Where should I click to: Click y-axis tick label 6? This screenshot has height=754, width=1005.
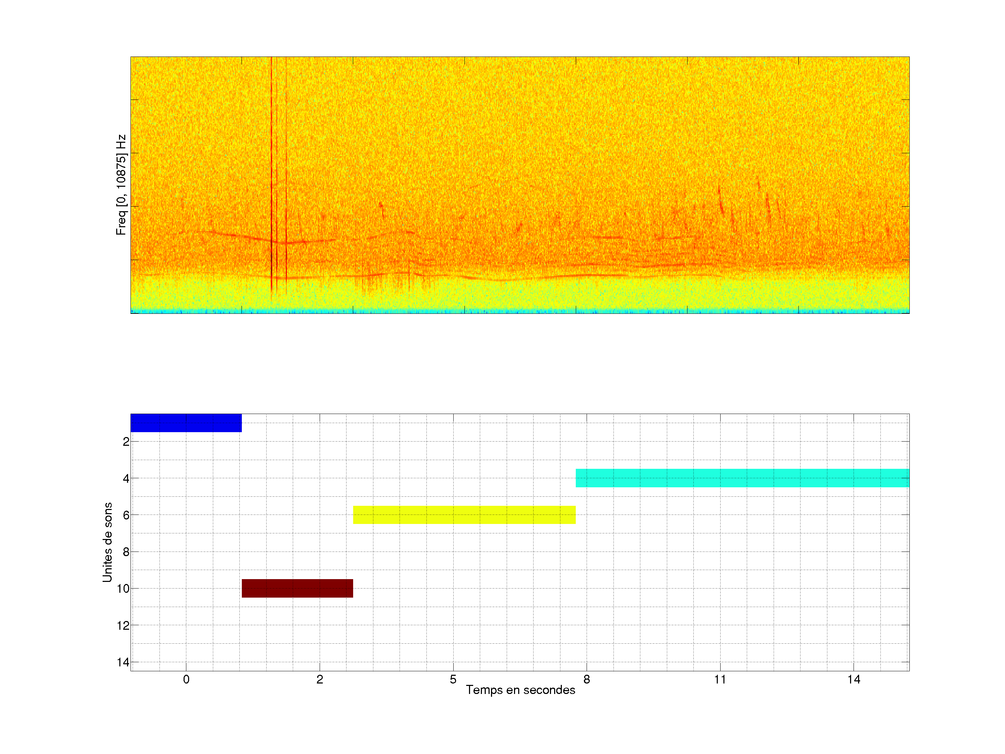[x=126, y=515]
